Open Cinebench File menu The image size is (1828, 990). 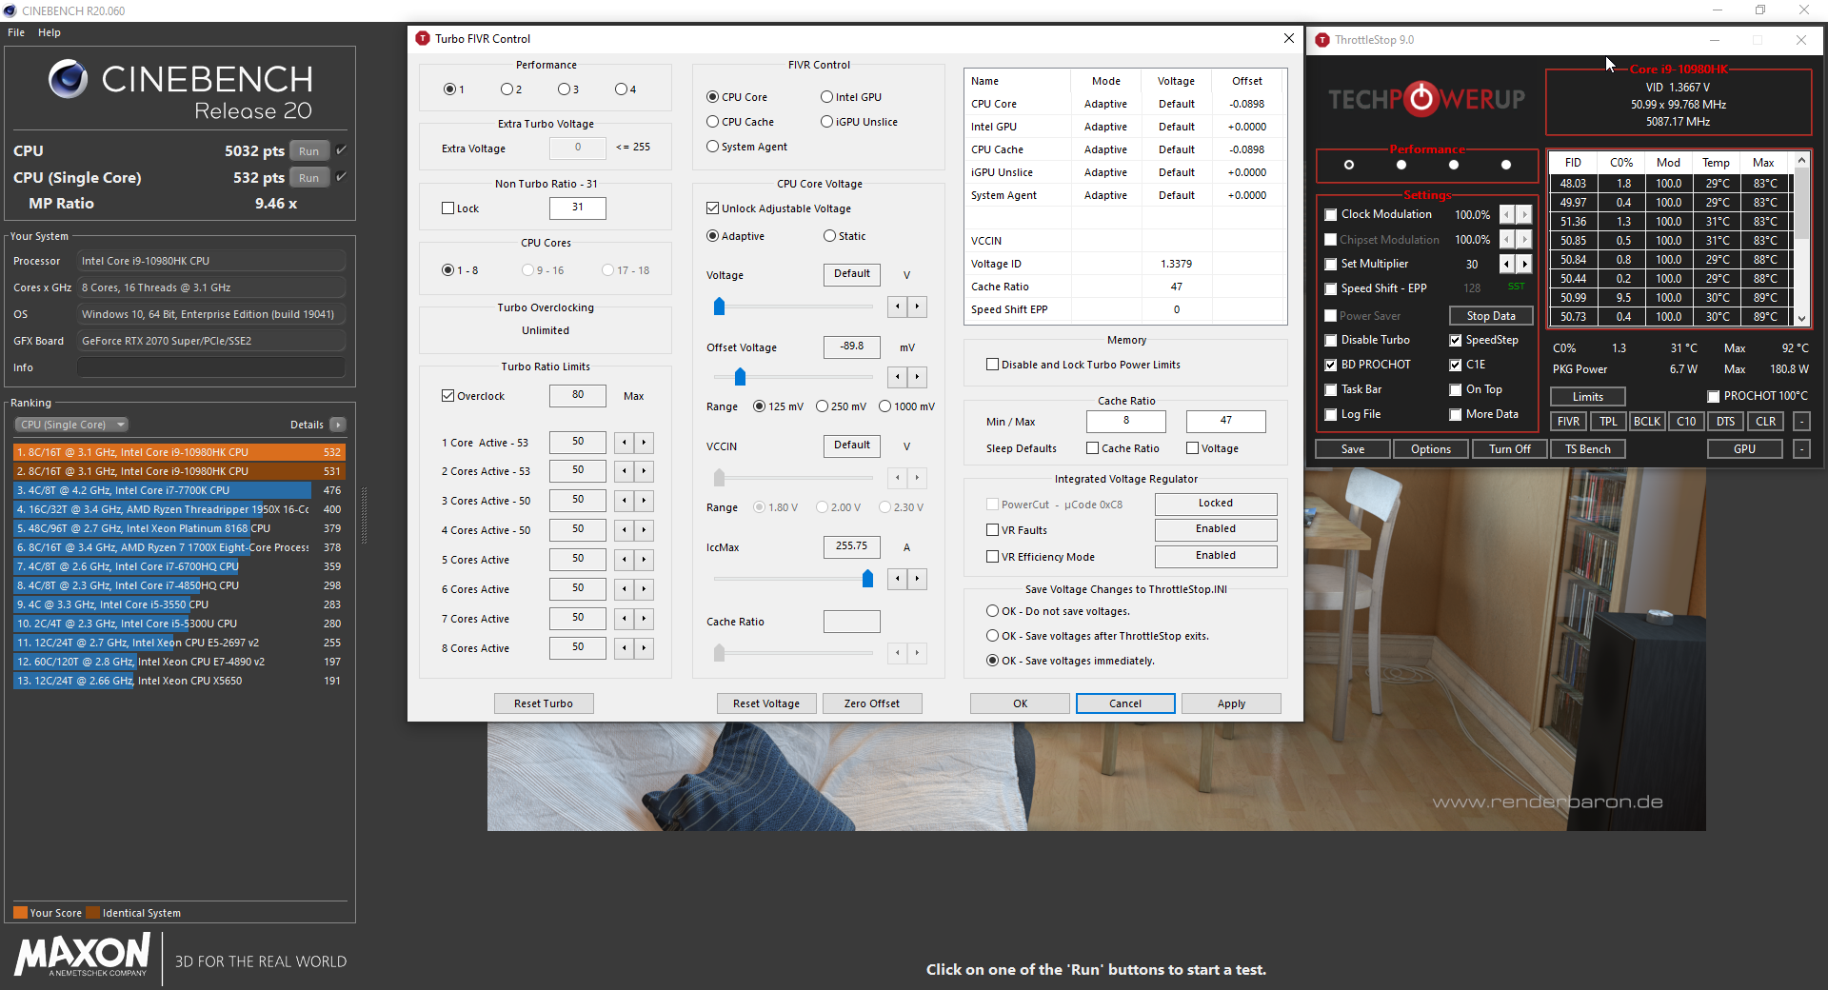16,32
